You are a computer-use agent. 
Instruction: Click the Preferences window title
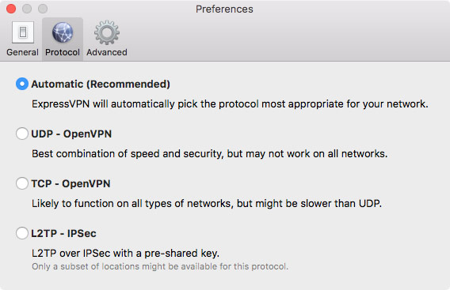pyautogui.click(x=224, y=9)
